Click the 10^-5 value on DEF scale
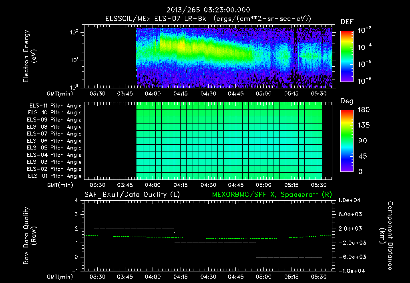The width and height of the screenshot is (410, 283). pyautogui.click(x=365, y=64)
